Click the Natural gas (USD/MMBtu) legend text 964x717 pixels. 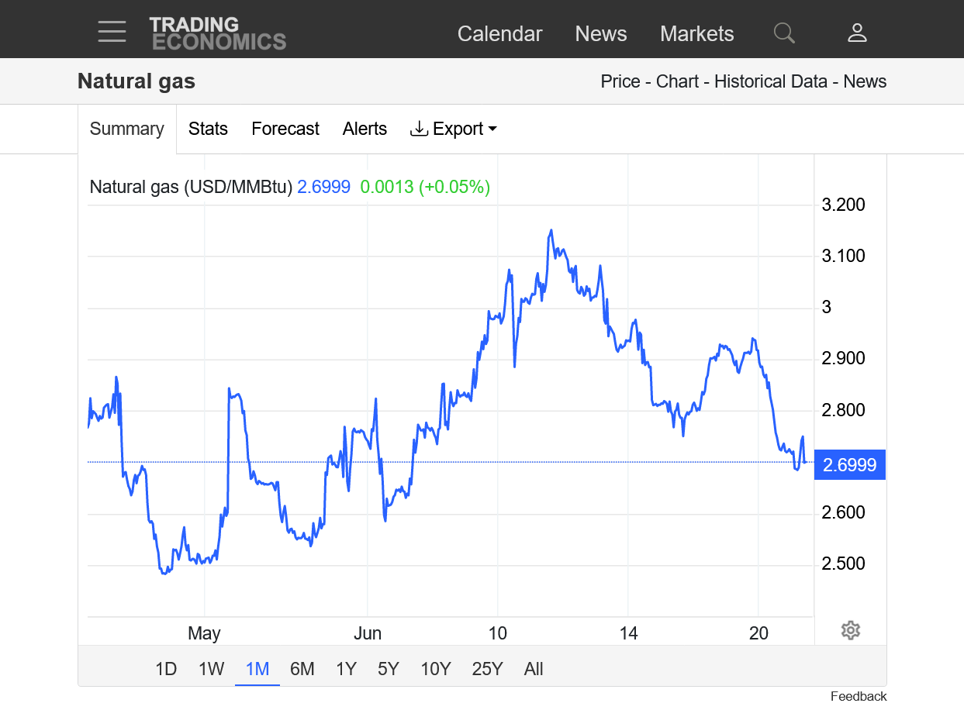tap(191, 187)
